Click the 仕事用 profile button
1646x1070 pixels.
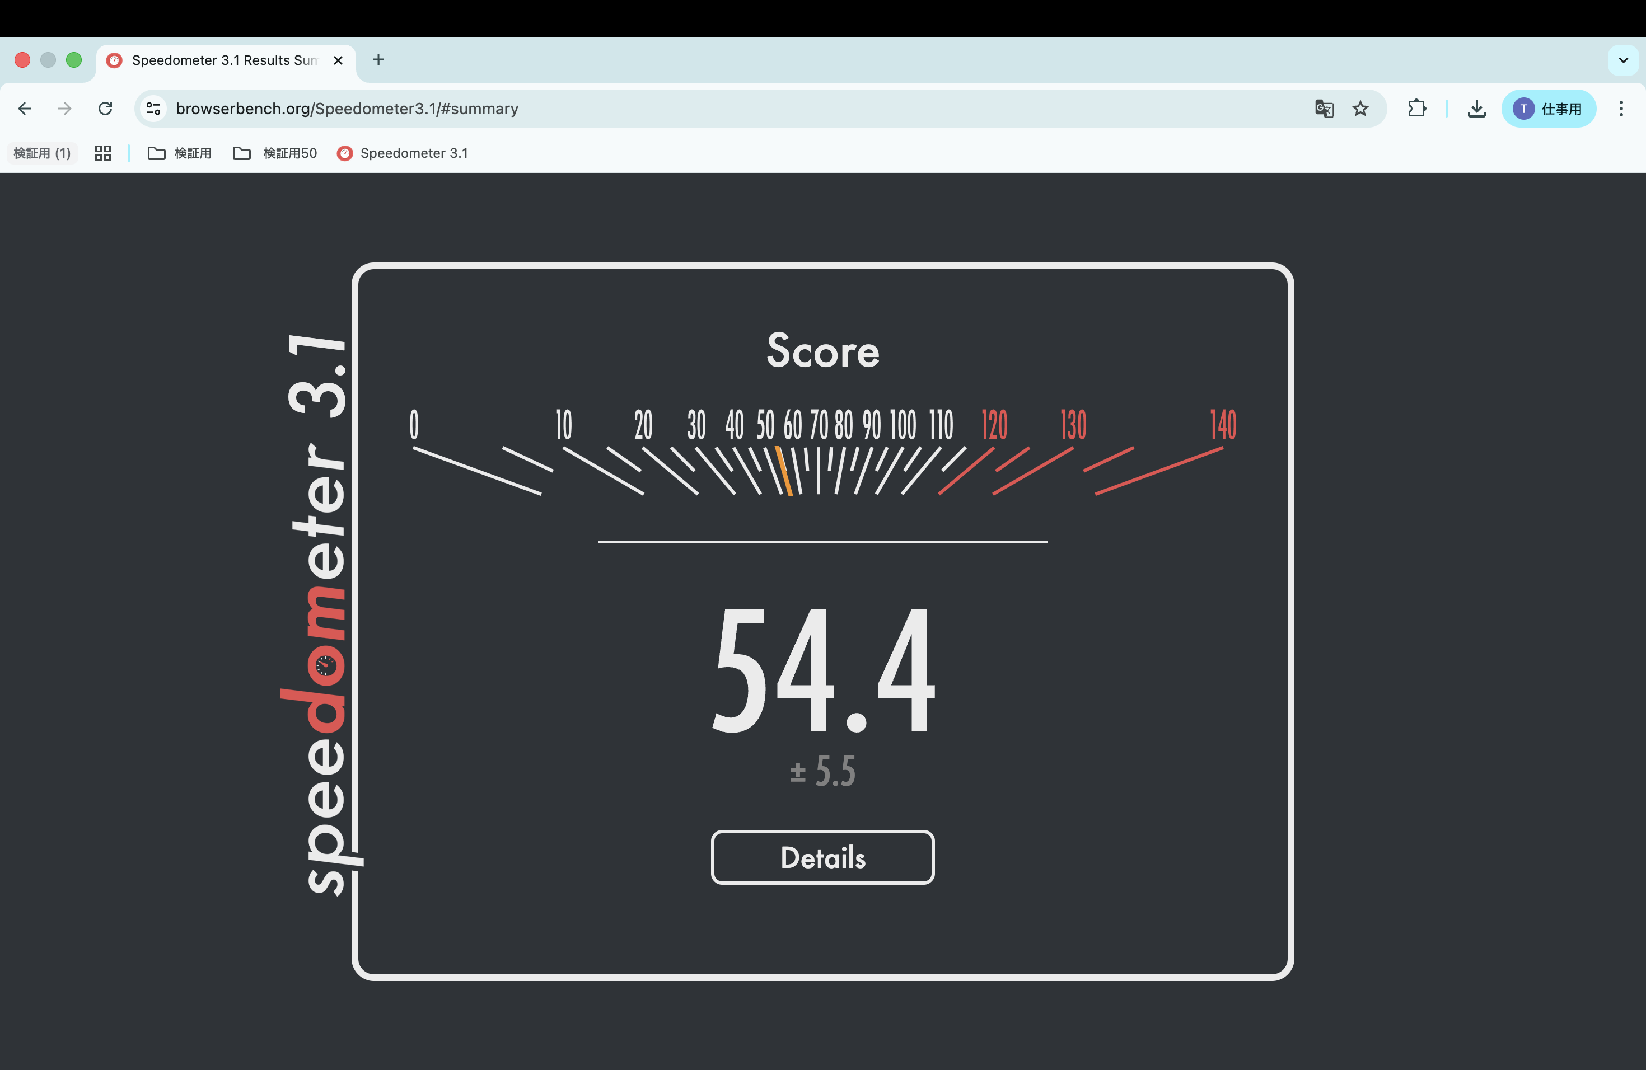[1548, 109]
